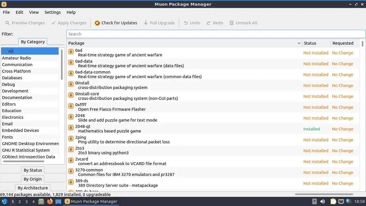
Task: Switch to the By Category filter tab
Action: (x=33, y=42)
